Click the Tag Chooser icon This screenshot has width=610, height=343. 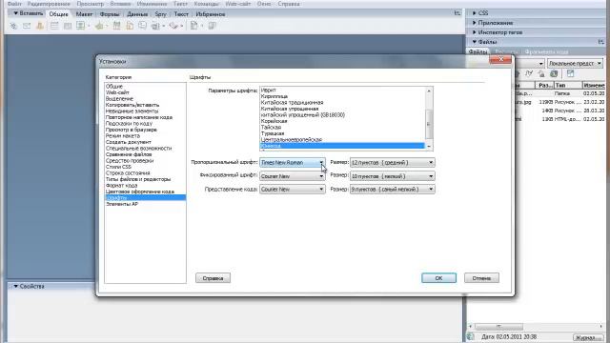(x=213, y=26)
